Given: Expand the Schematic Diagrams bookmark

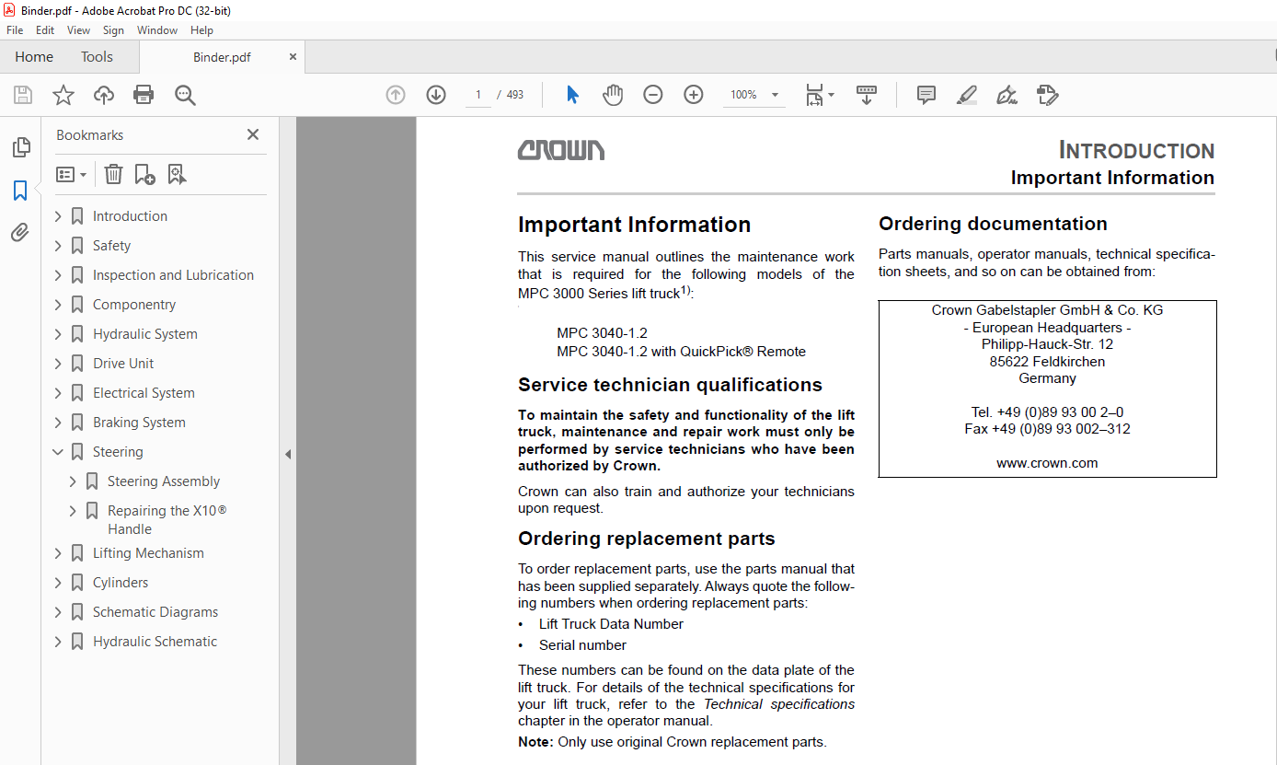Looking at the screenshot, I should [x=58, y=612].
